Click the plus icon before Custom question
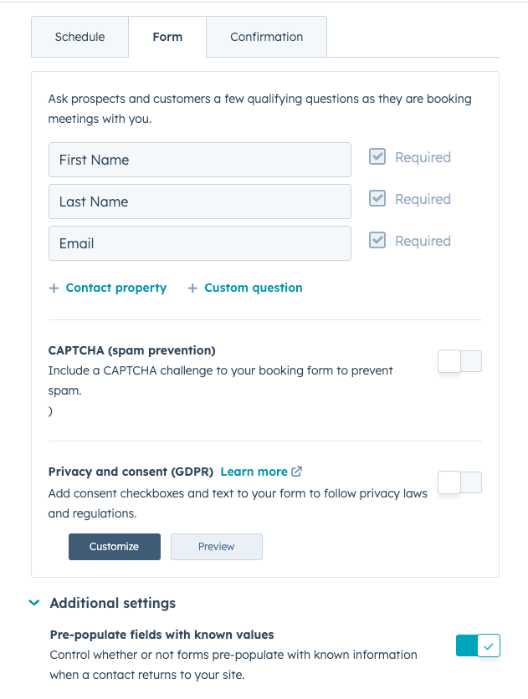This screenshot has height=699, width=528. tap(192, 288)
